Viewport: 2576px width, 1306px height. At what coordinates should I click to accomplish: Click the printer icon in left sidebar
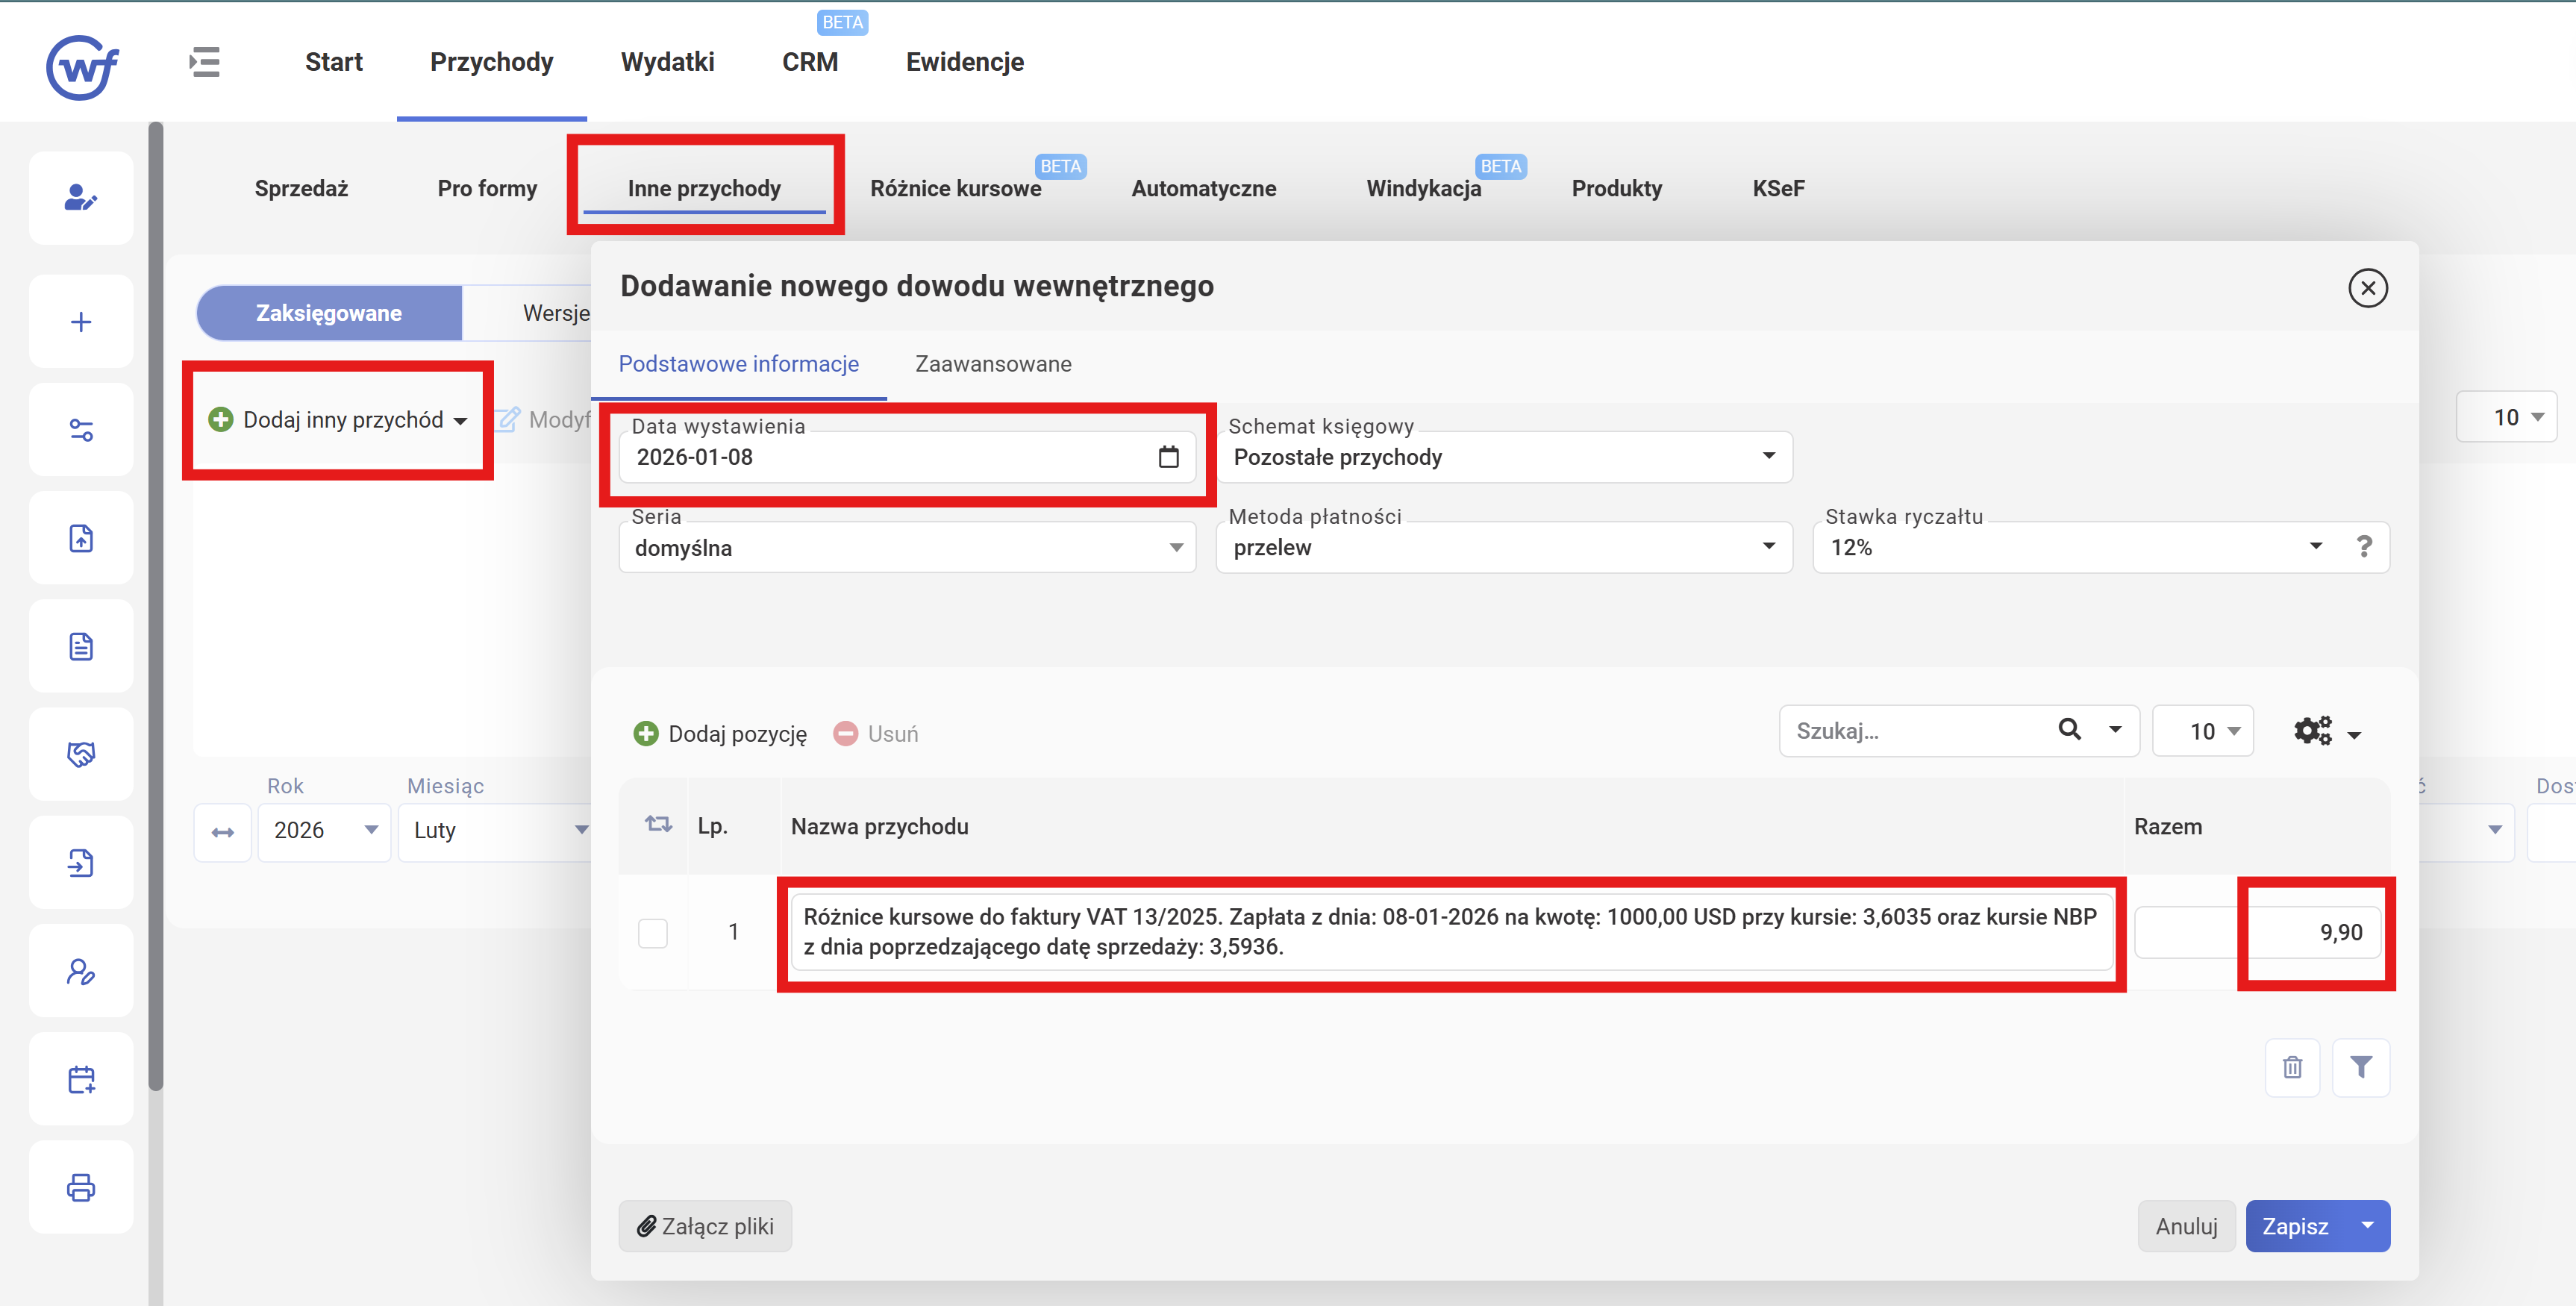81,1187
